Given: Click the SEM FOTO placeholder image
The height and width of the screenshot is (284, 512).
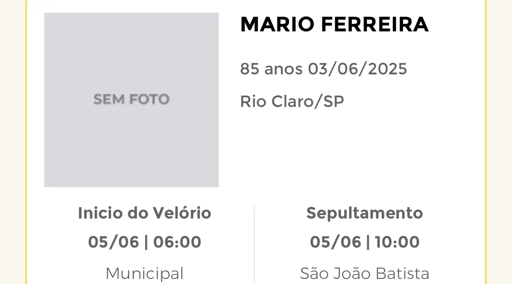Looking at the screenshot, I should tap(131, 100).
